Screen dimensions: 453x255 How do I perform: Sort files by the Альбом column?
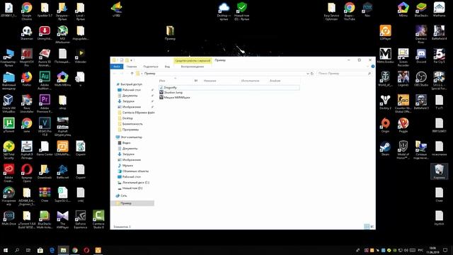[275, 81]
